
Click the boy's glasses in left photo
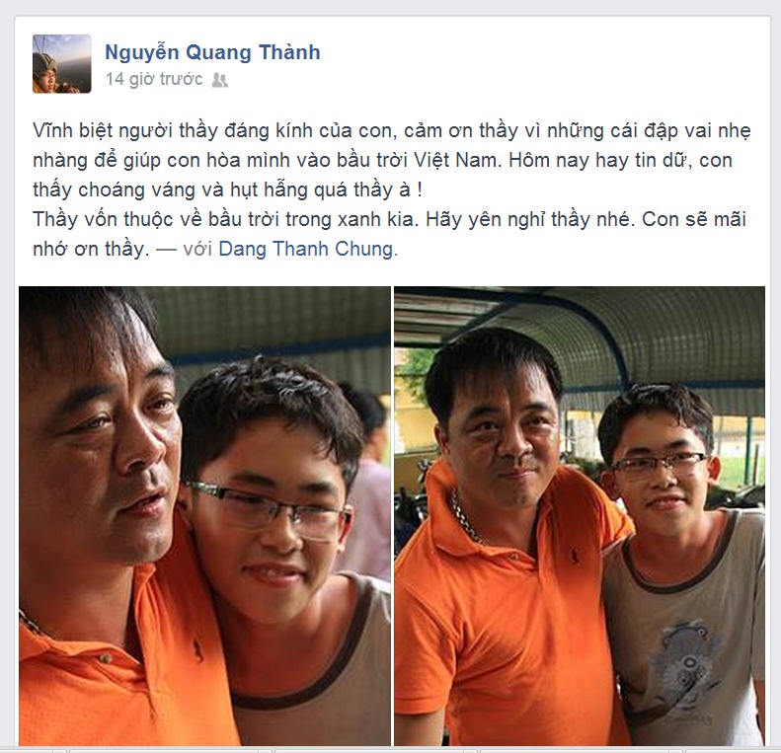point(269,509)
